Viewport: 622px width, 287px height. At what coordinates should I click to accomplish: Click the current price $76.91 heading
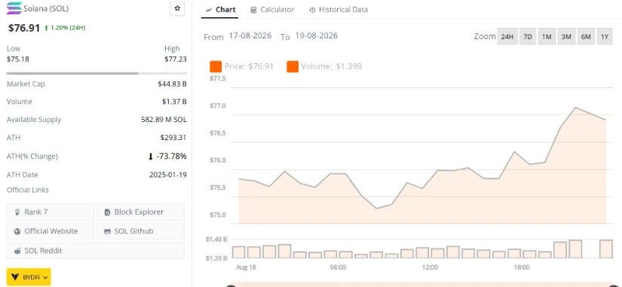click(24, 28)
